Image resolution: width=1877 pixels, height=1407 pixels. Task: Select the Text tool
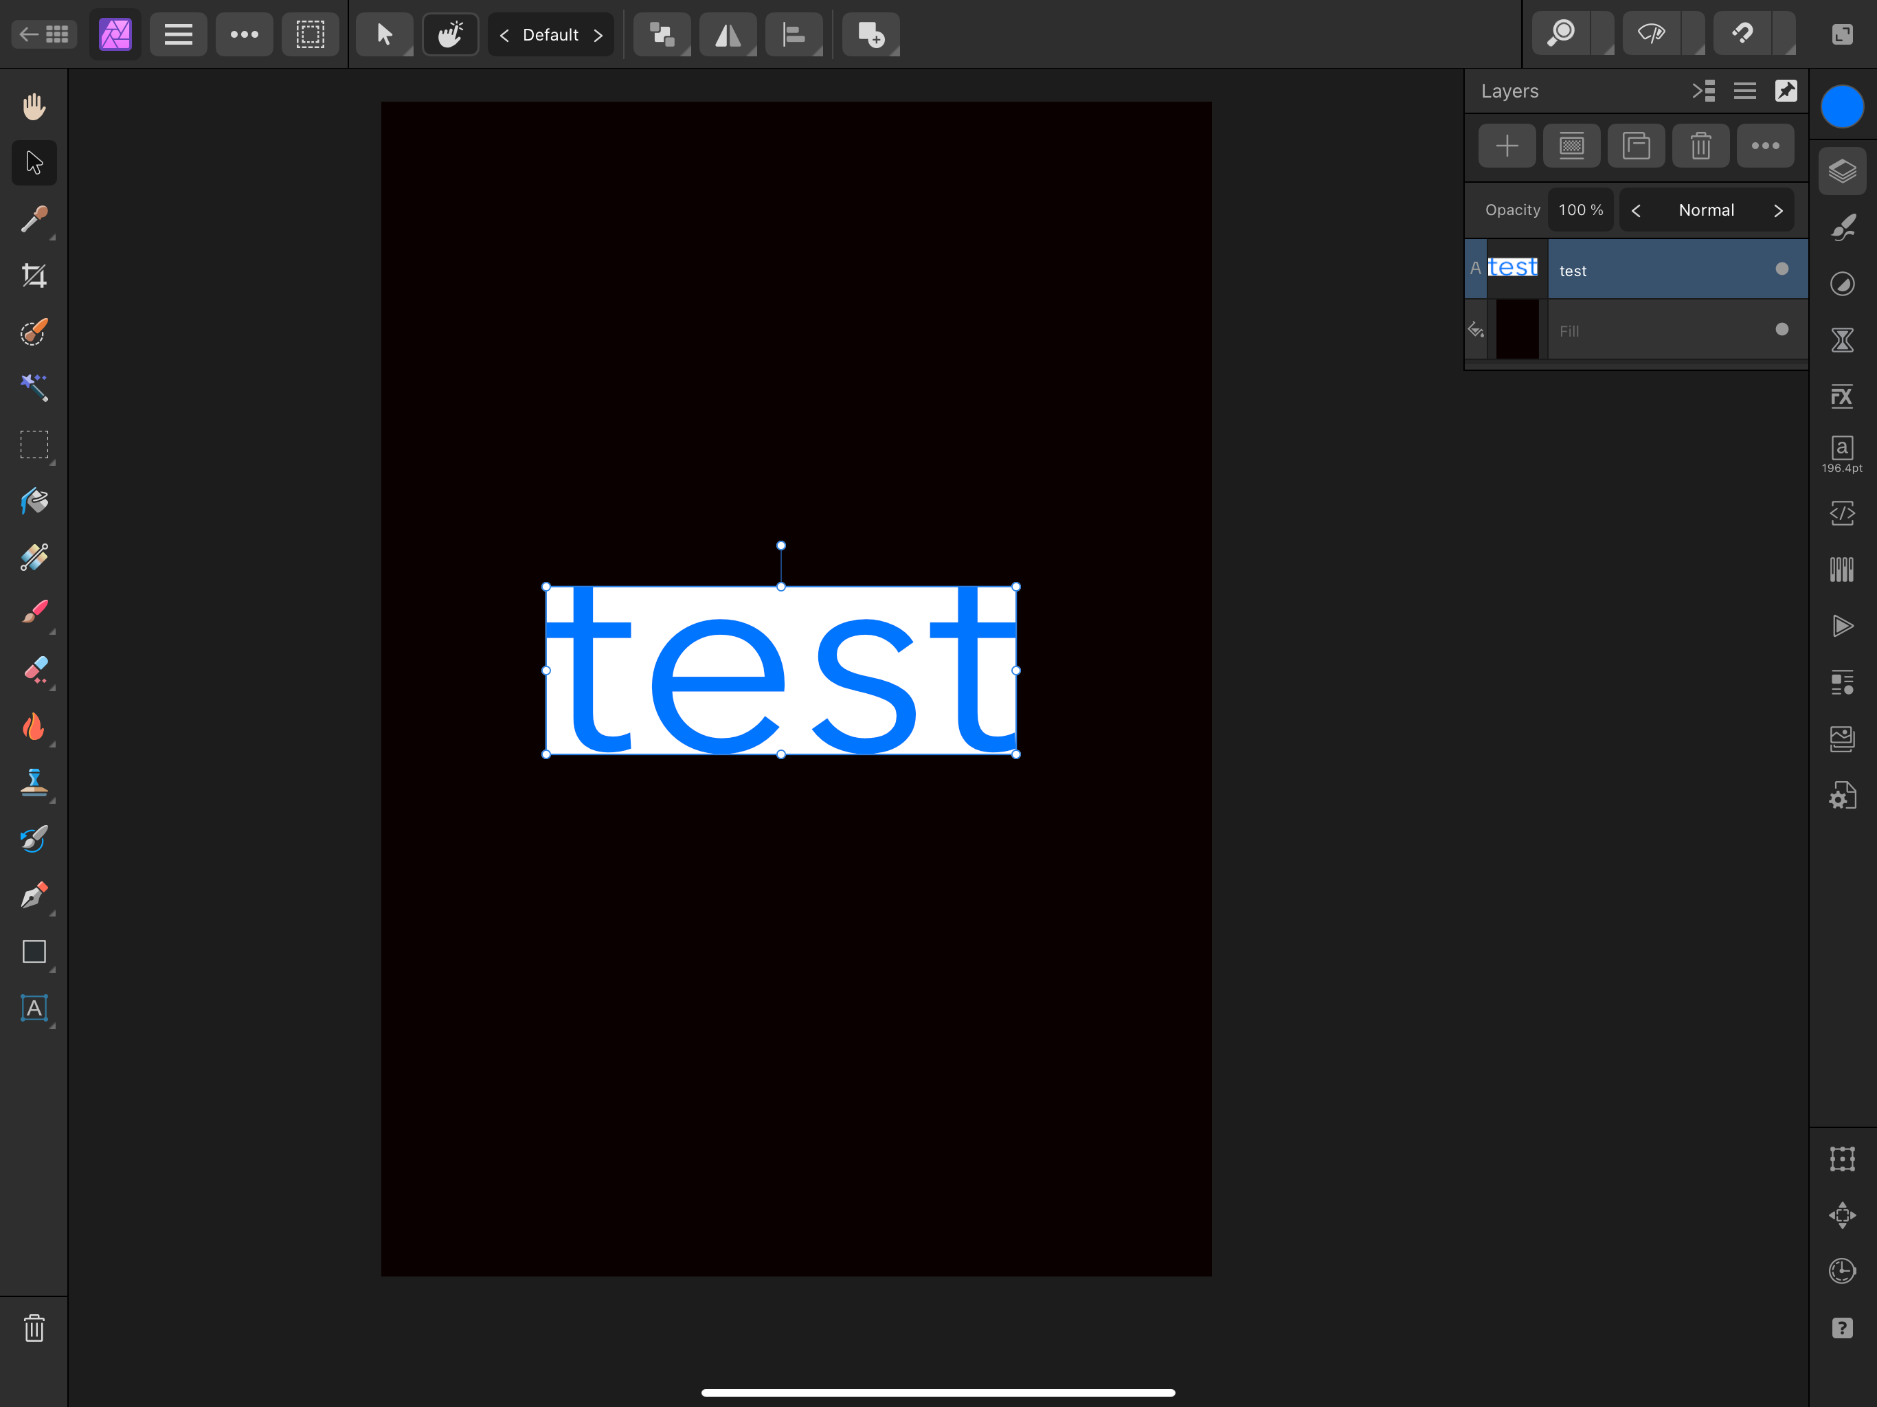pos(34,1008)
